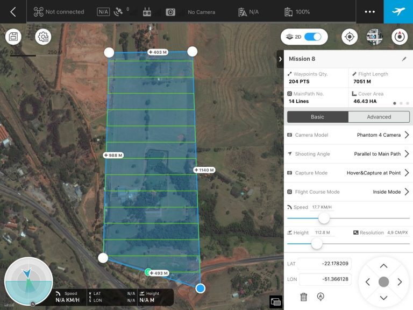Switch to the Advanced tab

point(379,117)
